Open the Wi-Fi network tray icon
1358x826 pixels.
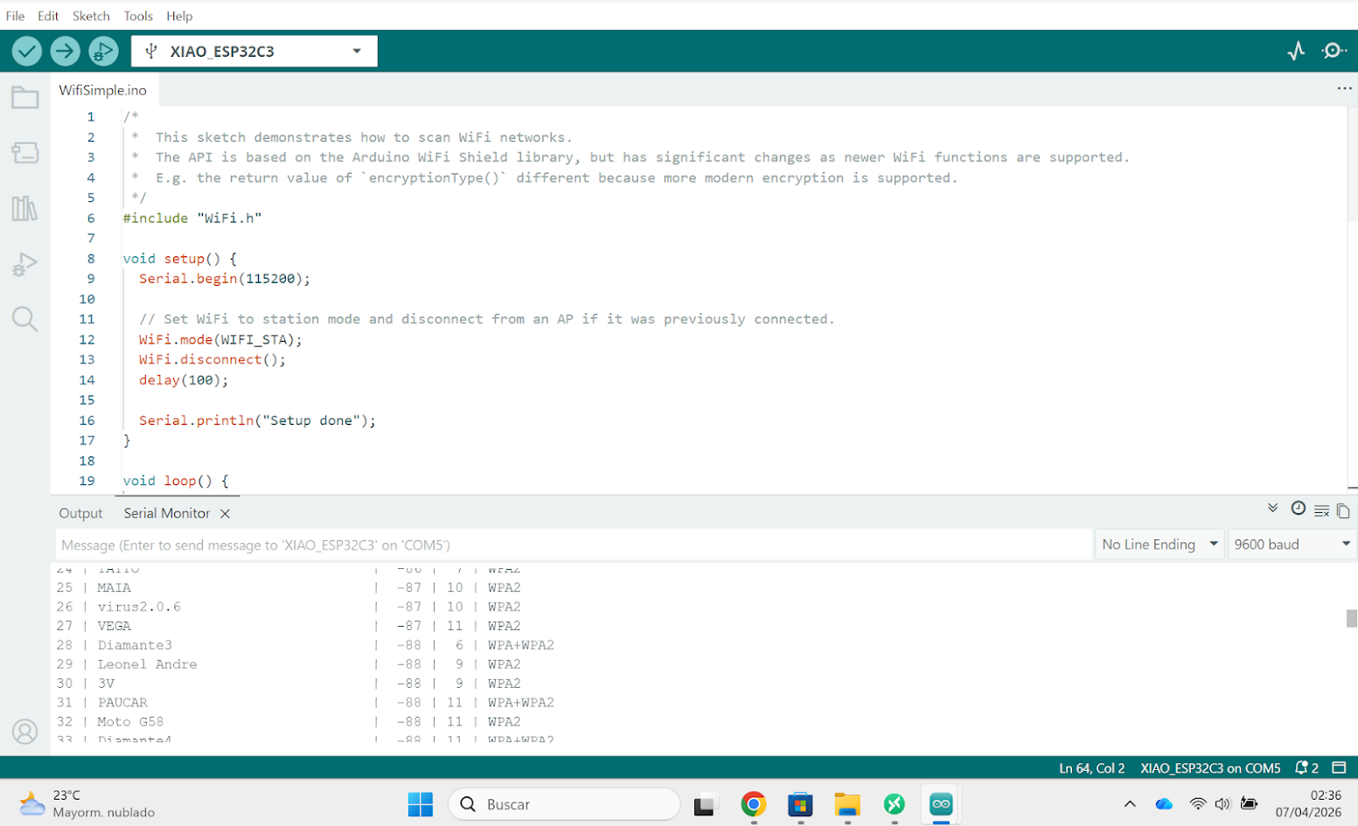point(1198,804)
